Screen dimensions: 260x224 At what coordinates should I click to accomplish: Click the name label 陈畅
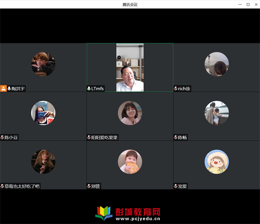(x=182, y=137)
